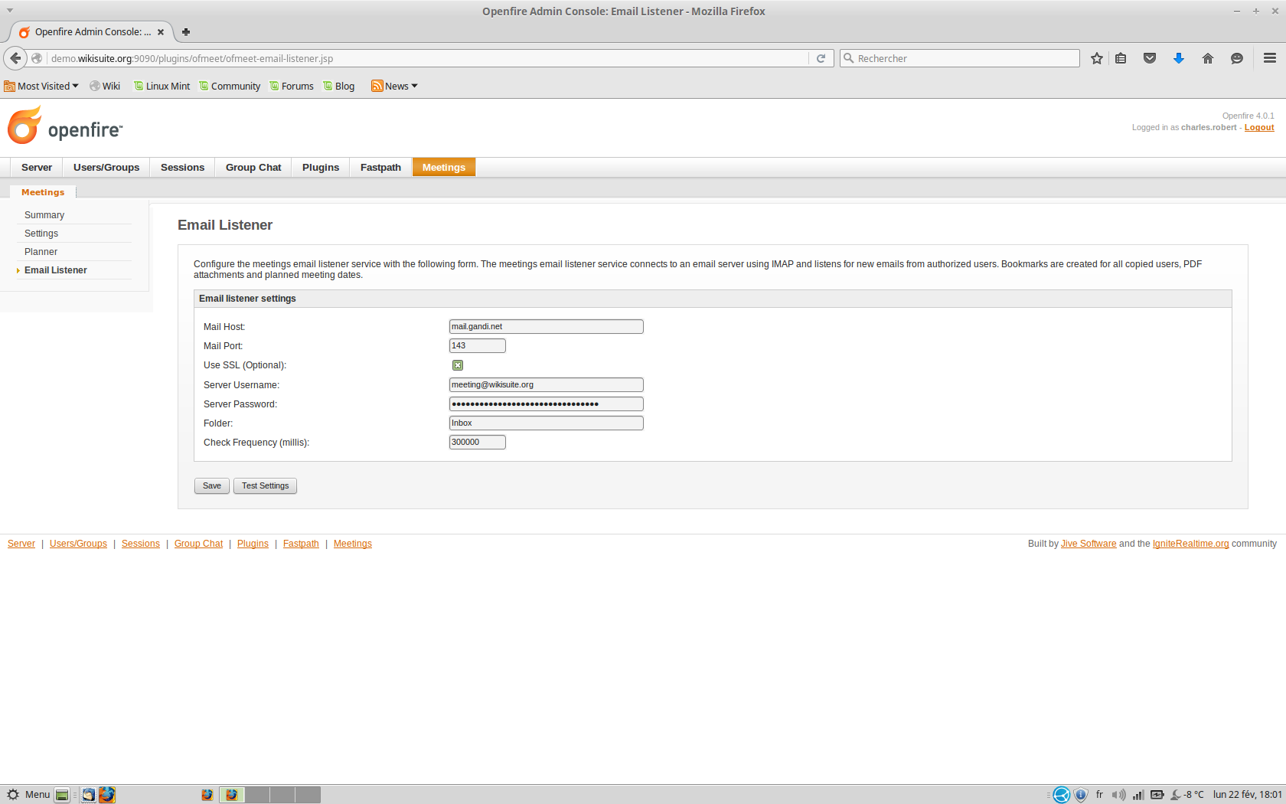Click the volume icon in the system tray
Screen dimensions: 1286x804
1118,795
